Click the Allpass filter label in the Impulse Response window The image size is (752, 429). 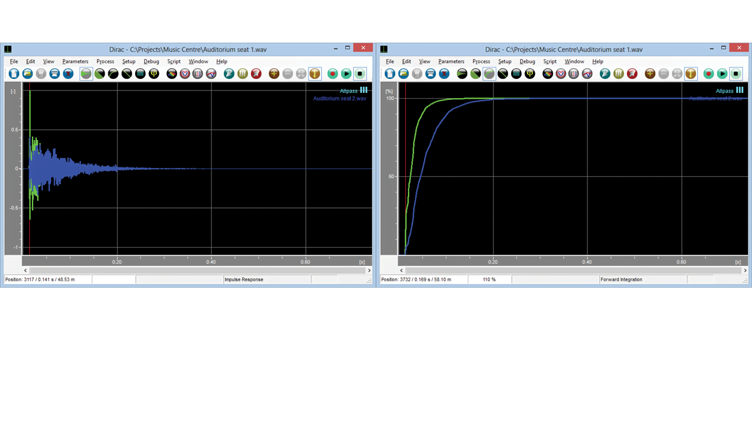349,91
